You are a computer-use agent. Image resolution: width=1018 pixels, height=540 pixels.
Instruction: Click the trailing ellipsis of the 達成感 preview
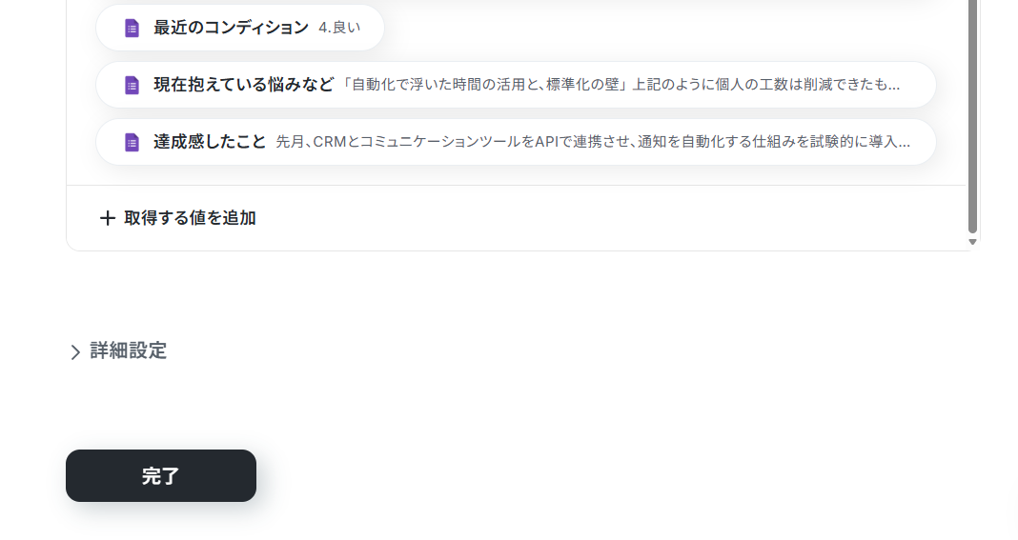pyautogui.click(x=903, y=143)
